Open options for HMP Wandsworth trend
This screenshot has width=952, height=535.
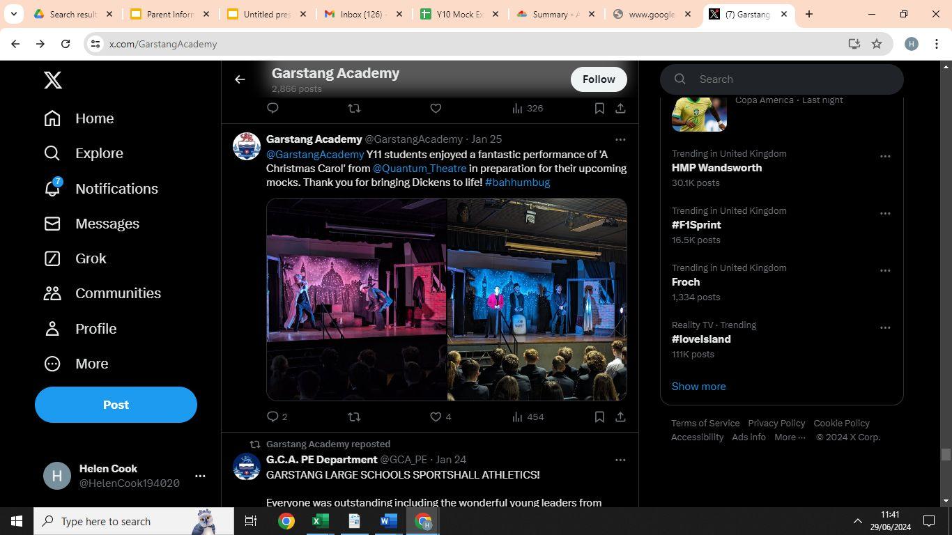pos(885,156)
